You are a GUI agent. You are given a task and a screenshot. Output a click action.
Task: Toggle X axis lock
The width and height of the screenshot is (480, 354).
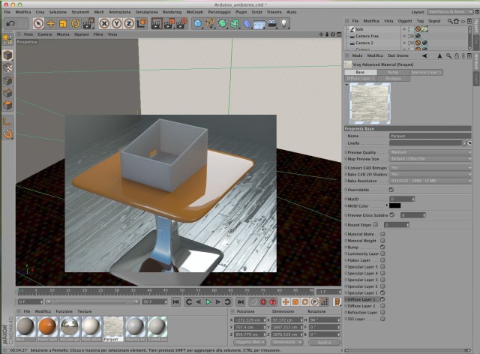104,23
